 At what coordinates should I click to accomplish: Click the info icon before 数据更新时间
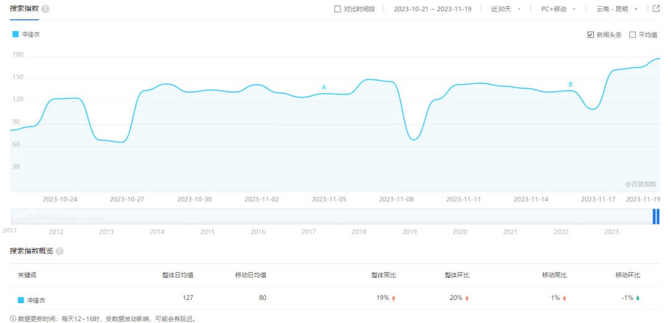pyautogui.click(x=13, y=319)
